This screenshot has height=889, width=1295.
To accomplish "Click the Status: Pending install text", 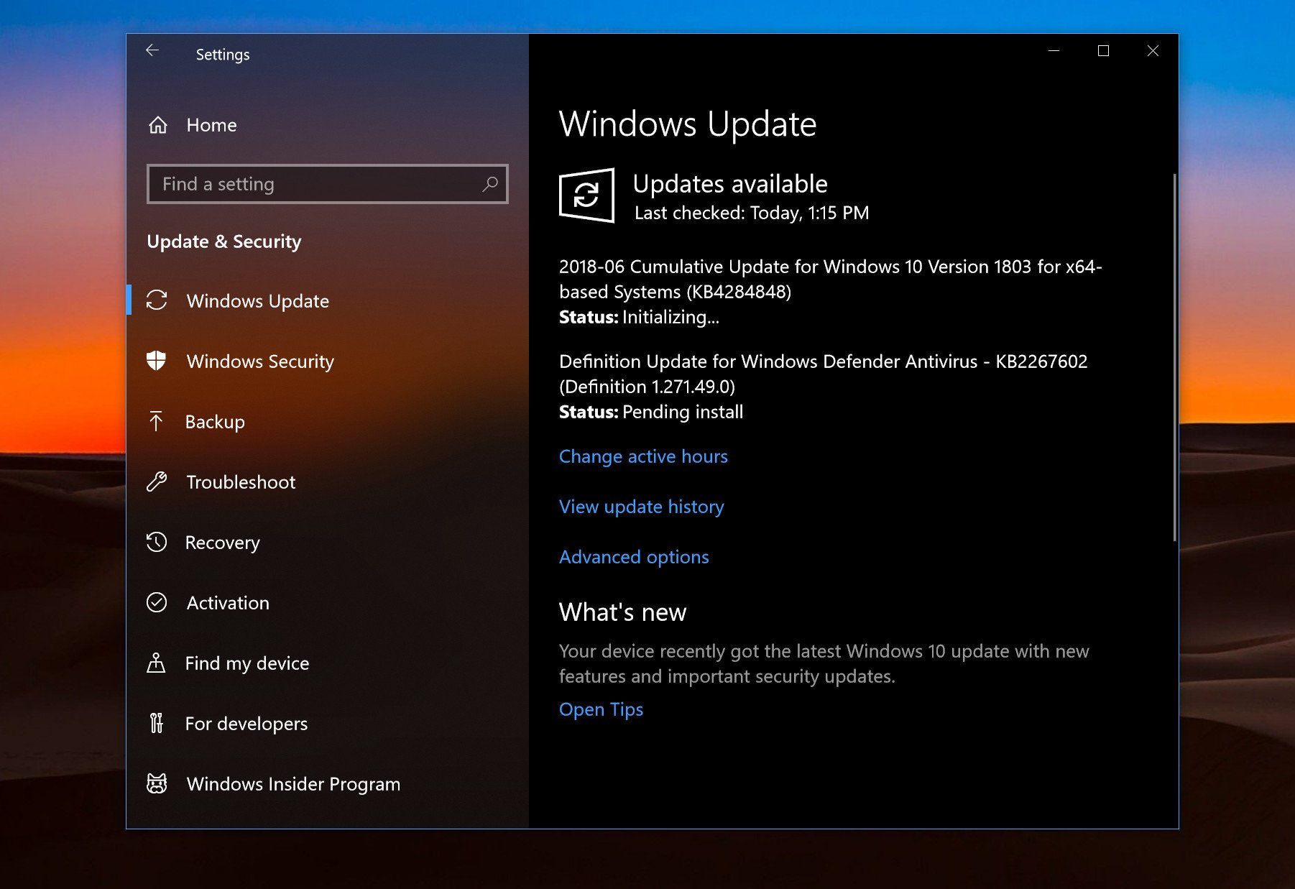I will 651,412.
